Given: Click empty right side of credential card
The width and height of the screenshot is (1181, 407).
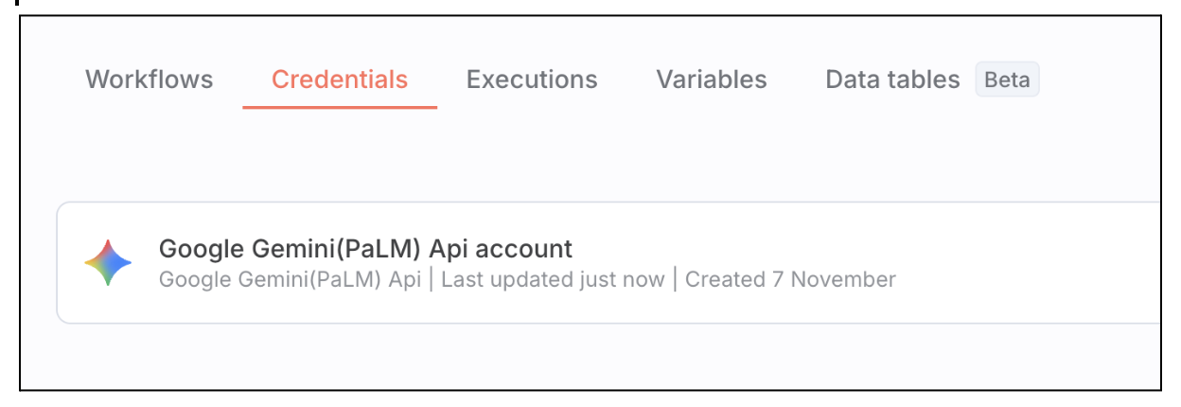Looking at the screenshot, I should tap(1041, 263).
